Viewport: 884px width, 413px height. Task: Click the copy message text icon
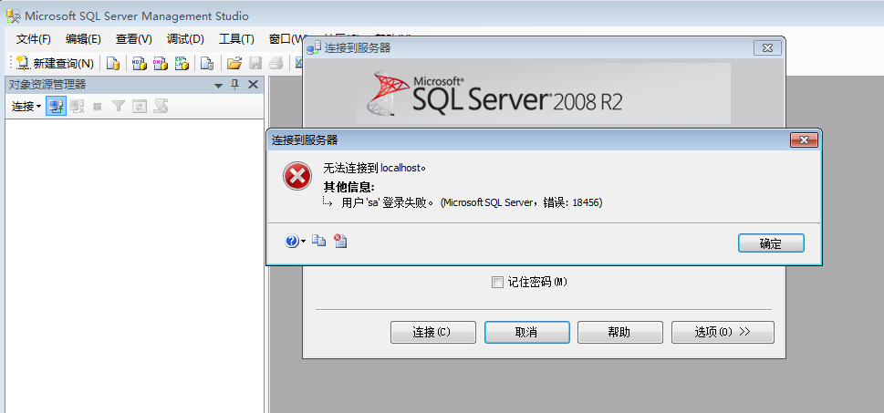point(319,241)
